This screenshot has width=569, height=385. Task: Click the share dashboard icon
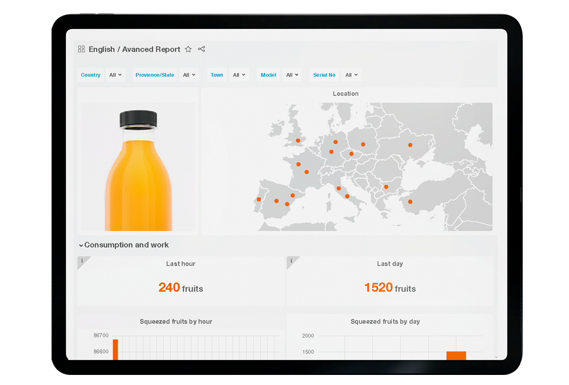click(x=202, y=49)
